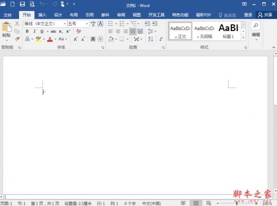Viewport: 277px width, 206px height.
Task: Click the Cut scissors icon
Action: 17,24
